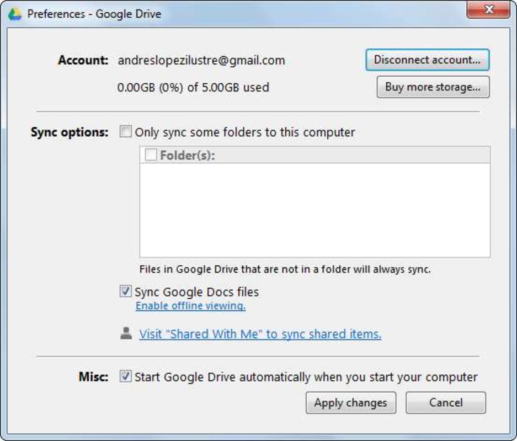Image resolution: width=517 pixels, height=441 pixels.
Task: Click the Folder(s) column header
Action: tap(315, 155)
